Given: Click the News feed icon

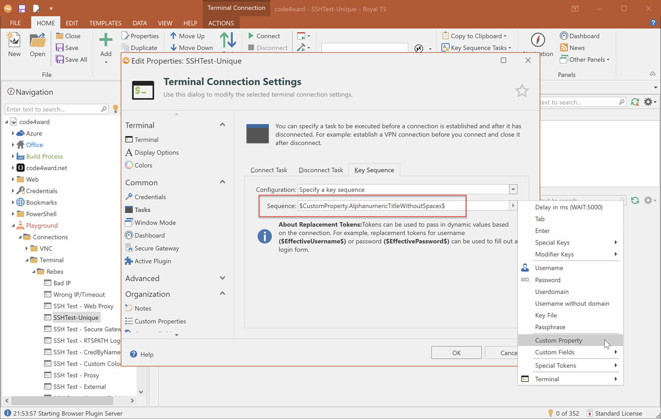Looking at the screenshot, I should pos(564,48).
